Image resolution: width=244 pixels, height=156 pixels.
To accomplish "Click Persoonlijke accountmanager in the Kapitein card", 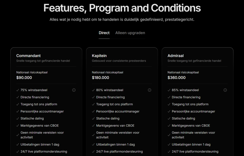I will (x=118, y=111).
